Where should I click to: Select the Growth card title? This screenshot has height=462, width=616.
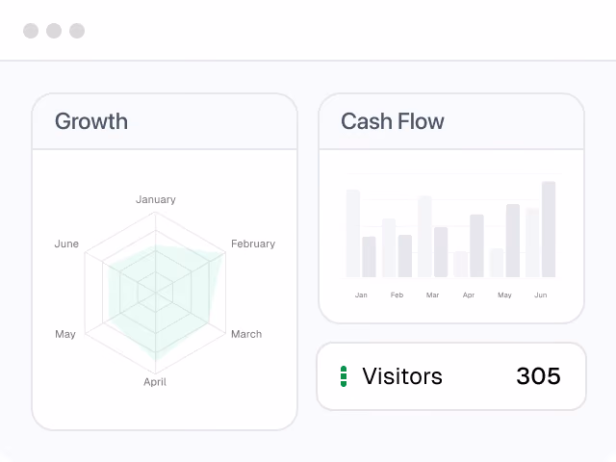[91, 121]
